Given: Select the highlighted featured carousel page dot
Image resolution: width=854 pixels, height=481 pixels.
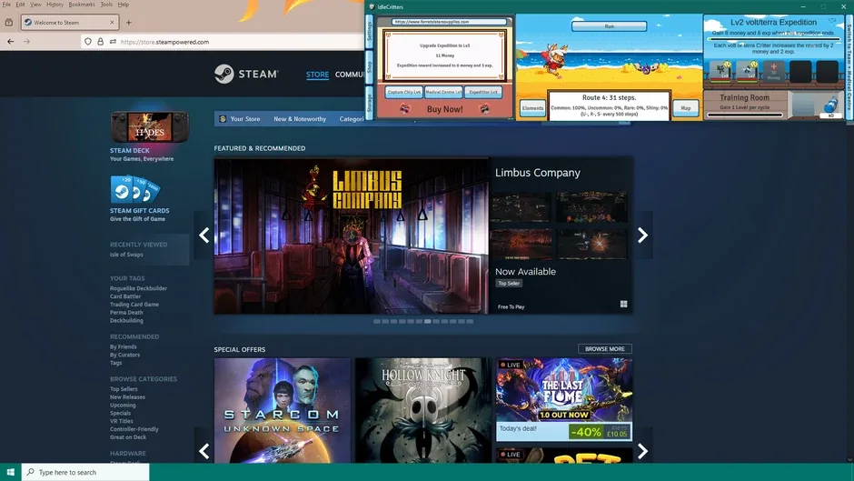Looking at the screenshot, I should [x=428, y=321].
